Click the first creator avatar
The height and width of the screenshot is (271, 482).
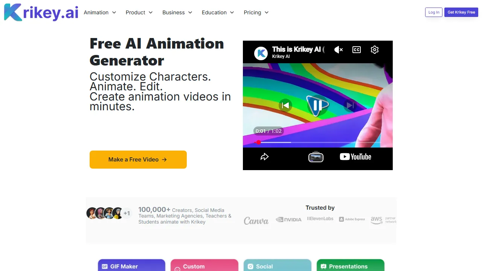[x=92, y=213]
